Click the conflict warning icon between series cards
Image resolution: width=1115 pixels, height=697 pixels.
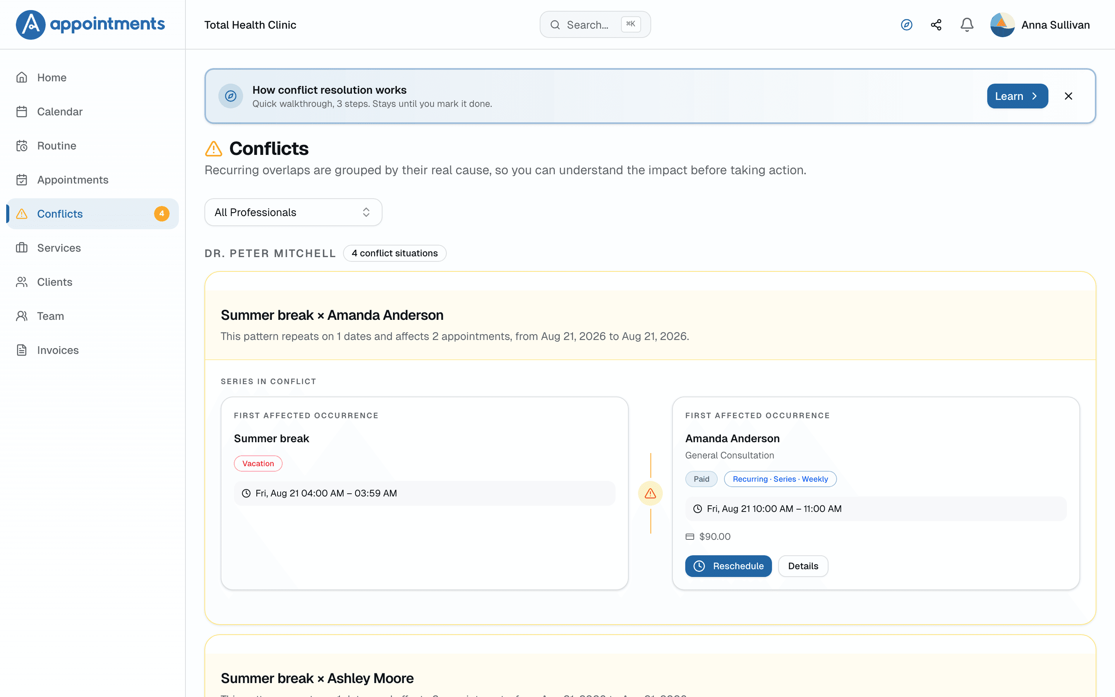coord(650,493)
